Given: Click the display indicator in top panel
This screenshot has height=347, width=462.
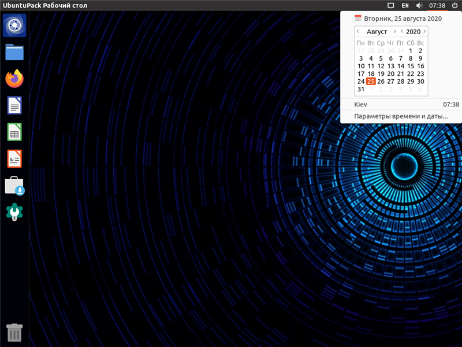Looking at the screenshot, I should pos(391,6).
